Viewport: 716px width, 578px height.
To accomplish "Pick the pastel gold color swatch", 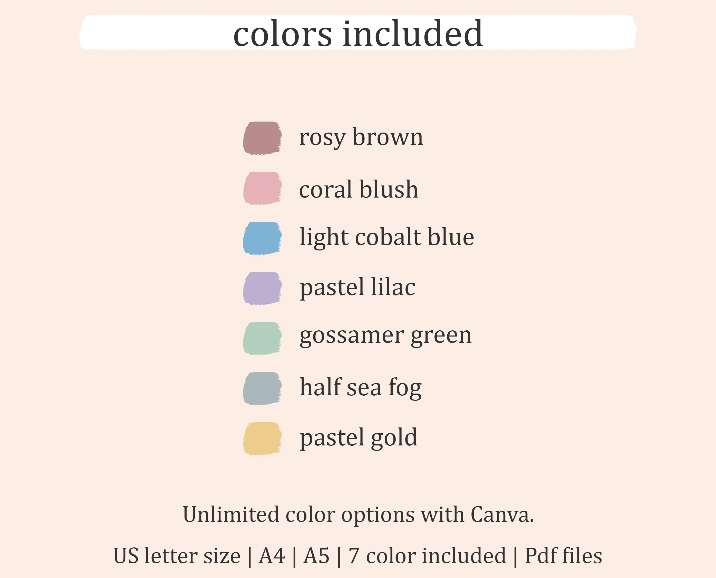I will click(262, 439).
